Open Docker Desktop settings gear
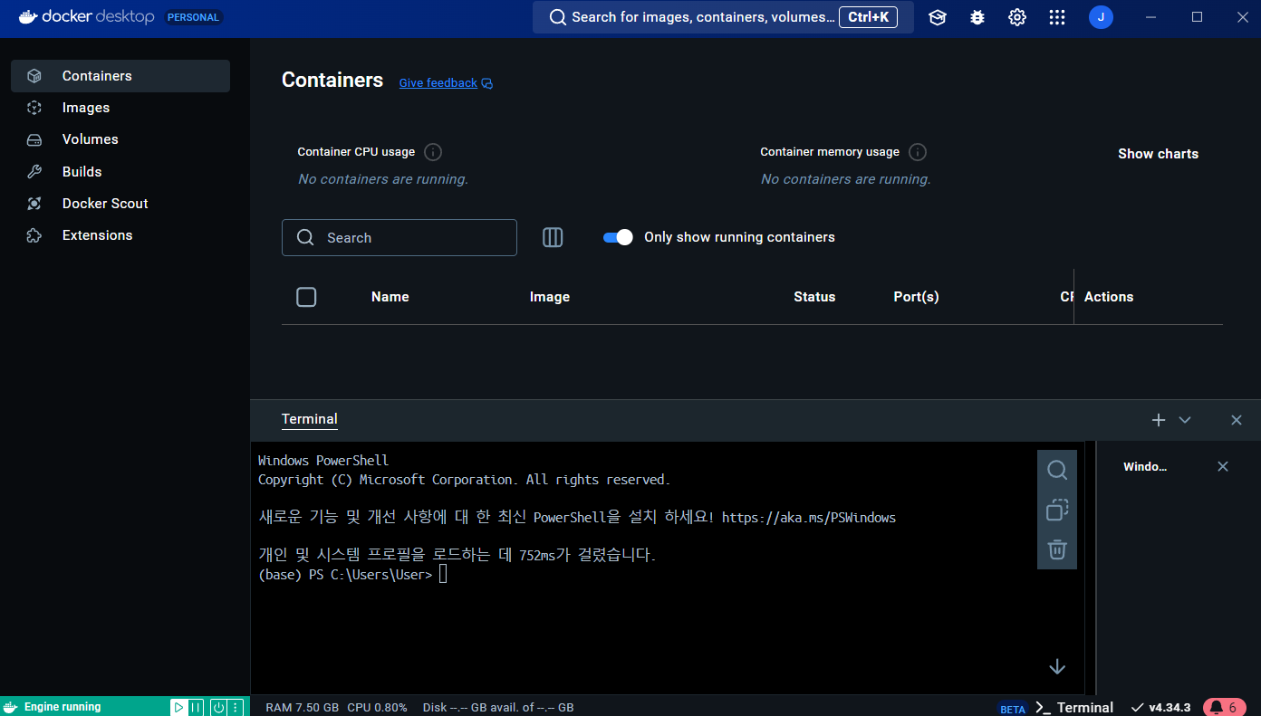Screen dimensions: 1261x716 pyautogui.click(x=1017, y=17)
